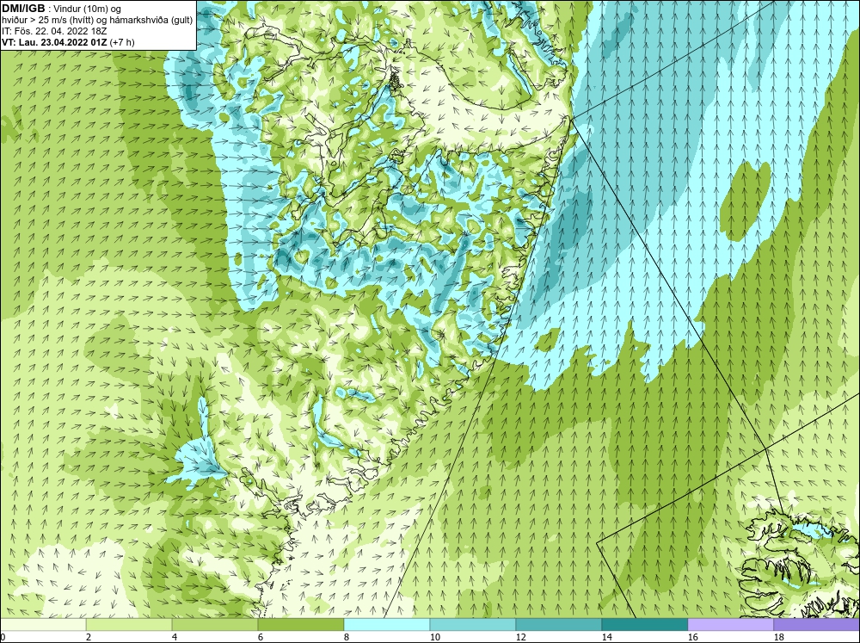Select the 'VT: Lau. 23.04.2022 01Z (+7 h)' line
Viewport: 860px width, 643px height.
tap(68, 41)
